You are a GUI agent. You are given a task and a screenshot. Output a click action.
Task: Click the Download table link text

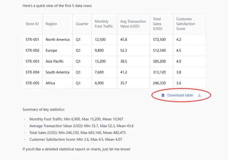pyautogui.click(x=180, y=95)
